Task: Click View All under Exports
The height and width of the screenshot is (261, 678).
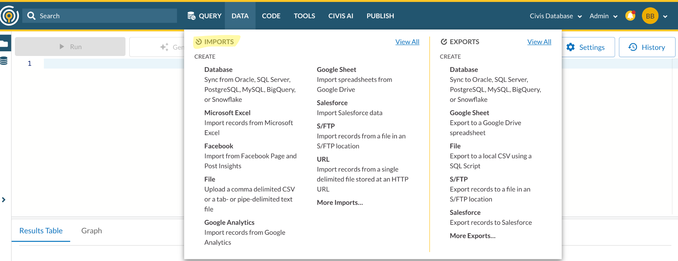Action: [x=539, y=42]
